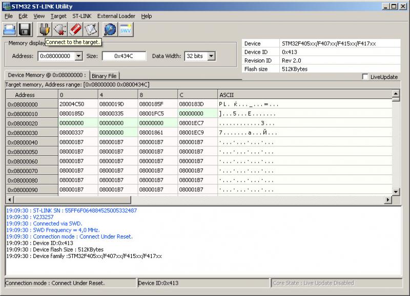Click the ST-LINK Utility title bar icon
410x296 pixels.
click(x=6, y=6)
